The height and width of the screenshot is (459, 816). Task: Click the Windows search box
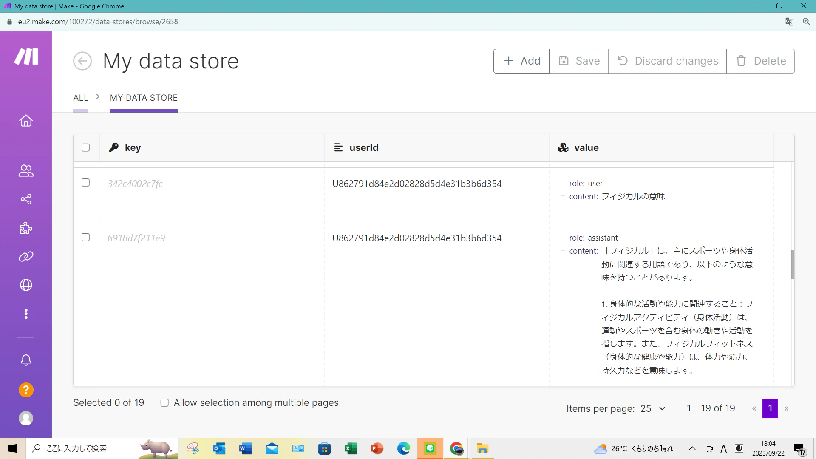click(x=102, y=448)
